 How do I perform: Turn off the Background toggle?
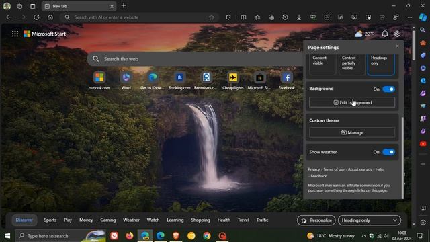click(388, 89)
